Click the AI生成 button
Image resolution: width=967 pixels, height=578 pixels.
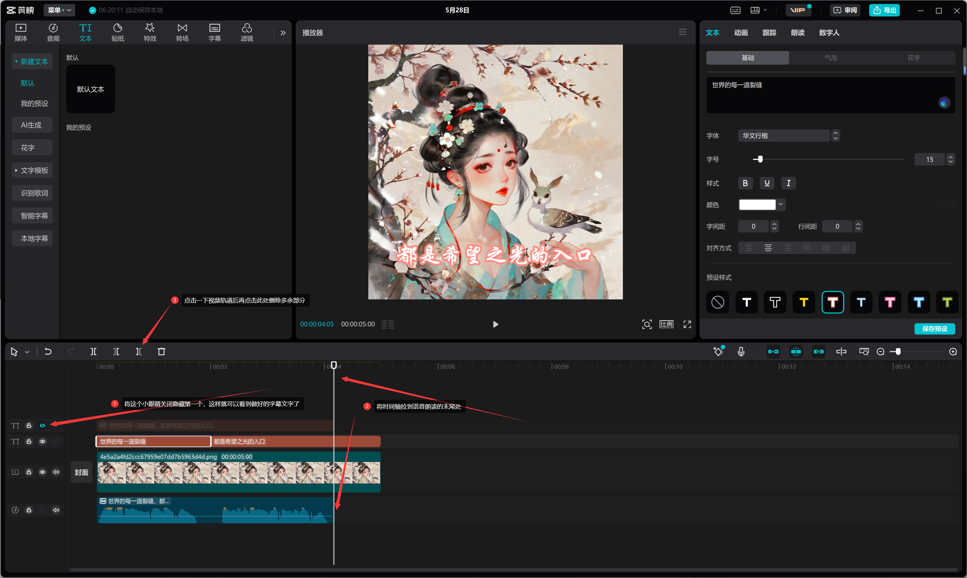(32, 125)
